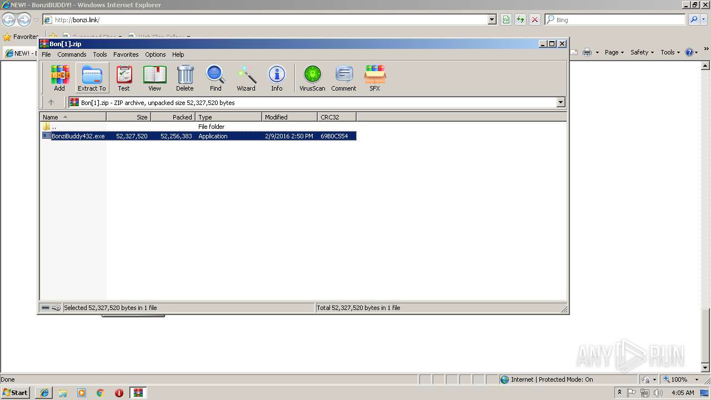The width and height of the screenshot is (711, 400).
Task: Click the SFX archive icon
Action: (x=375, y=78)
